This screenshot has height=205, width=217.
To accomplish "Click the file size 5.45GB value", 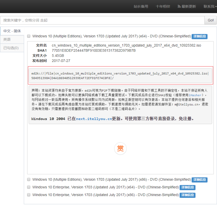I will 58,56.
